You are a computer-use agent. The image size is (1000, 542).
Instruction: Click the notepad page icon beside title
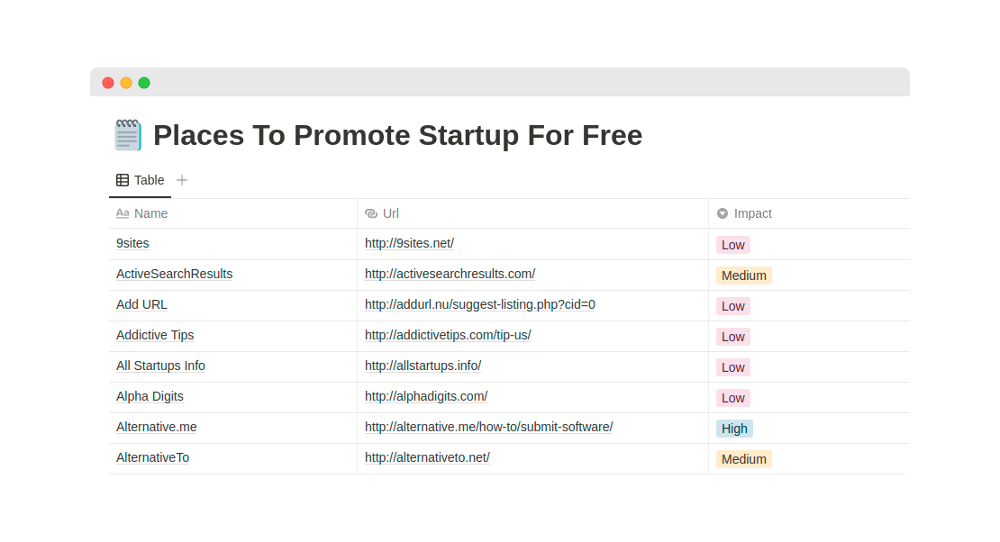pyautogui.click(x=128, y=135)
